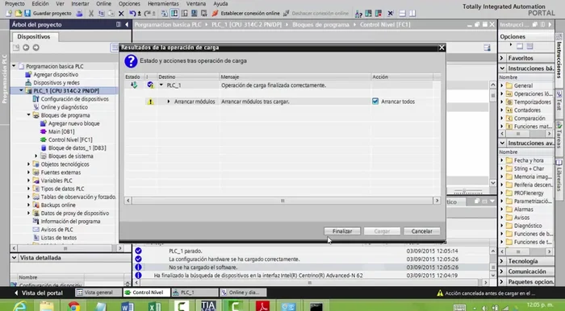Click the stop CPU icon
565x311 pixels.
[379, 14]
